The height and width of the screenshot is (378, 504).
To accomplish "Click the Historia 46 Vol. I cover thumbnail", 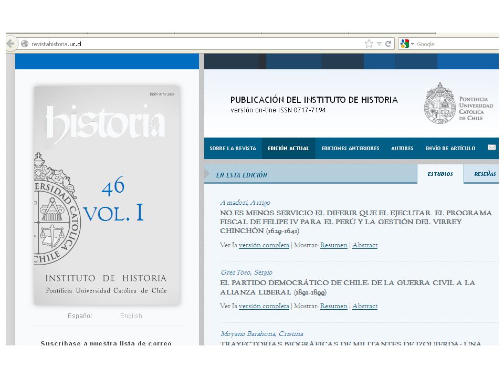I will pos(107,195).
